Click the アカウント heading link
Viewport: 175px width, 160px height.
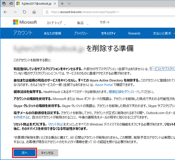[x=23, y=33]
